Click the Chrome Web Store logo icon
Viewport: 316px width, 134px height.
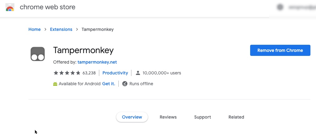coord(10,7)
